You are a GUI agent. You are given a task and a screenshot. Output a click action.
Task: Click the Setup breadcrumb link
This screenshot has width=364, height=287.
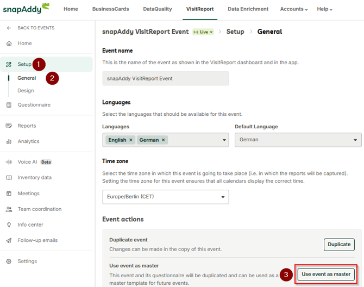pyautogui.click(x=235, y=32)
